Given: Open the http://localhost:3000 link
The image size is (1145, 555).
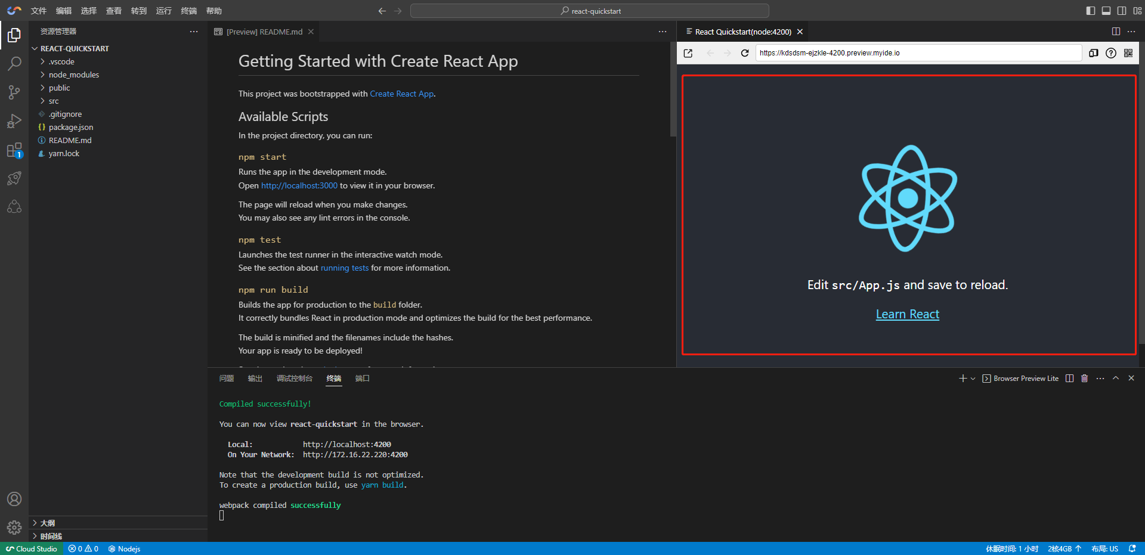Looking at the screenshot, I should [299, 185].
